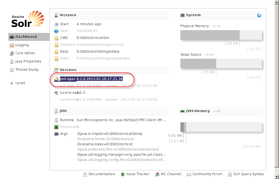Click the Swap Space 44.0% label
Screen dimensions: 279x179
[209, 55]
